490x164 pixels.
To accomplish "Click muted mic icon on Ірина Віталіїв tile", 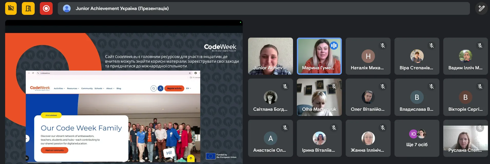I will (334, 127).
